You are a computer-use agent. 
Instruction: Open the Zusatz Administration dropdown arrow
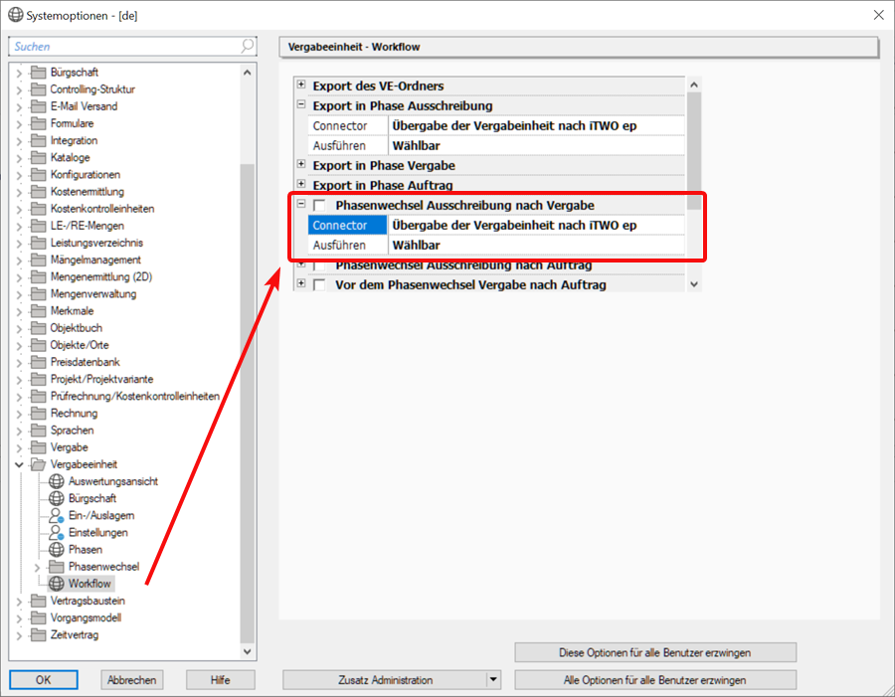click(492, 680)
